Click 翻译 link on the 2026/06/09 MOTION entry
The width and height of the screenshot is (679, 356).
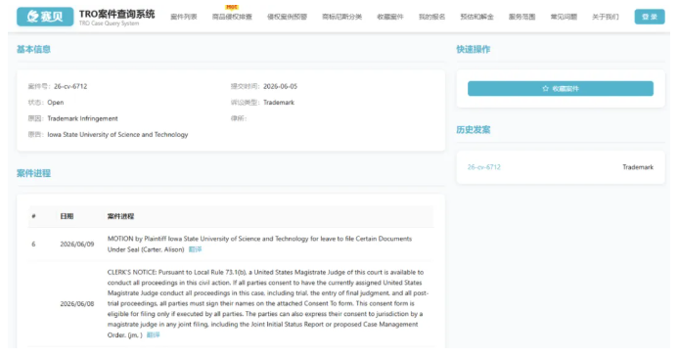tap(195, 249)
